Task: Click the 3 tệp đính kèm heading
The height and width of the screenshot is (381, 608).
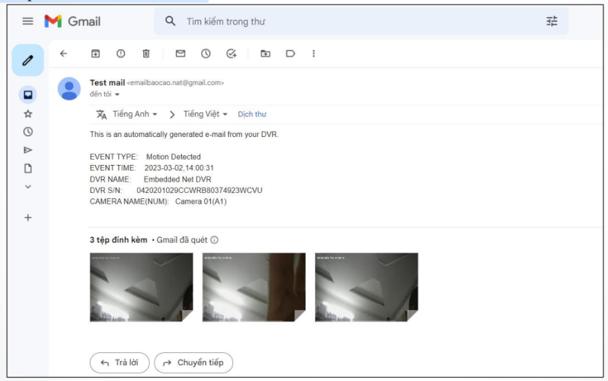Action: [119, 240]
